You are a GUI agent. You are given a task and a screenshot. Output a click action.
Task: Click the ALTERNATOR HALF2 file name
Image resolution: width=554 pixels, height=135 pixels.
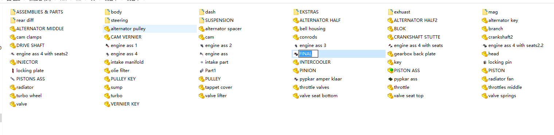416,20
